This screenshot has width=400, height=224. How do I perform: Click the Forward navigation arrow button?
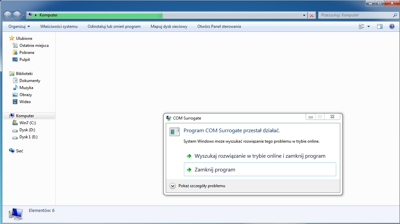coord(17,15)
